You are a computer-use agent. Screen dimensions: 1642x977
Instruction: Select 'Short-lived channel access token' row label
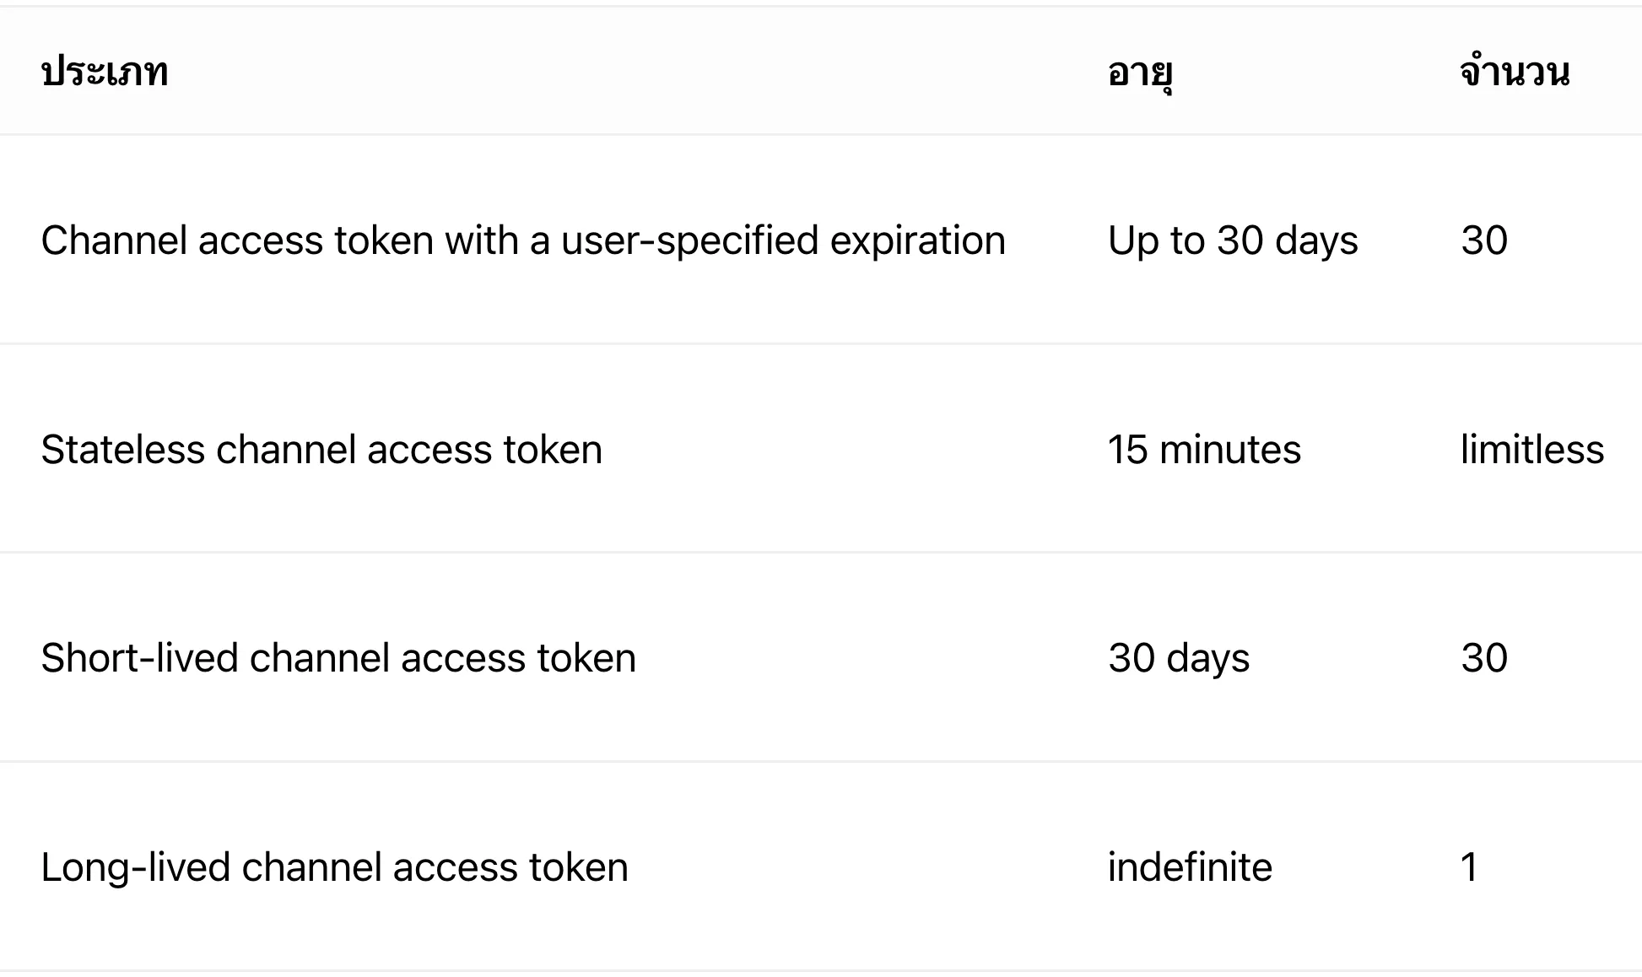coord(338,658)
